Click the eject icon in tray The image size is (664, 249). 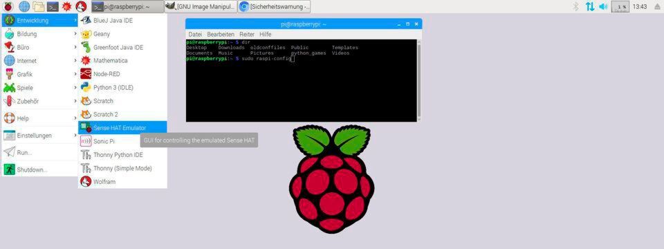pyautogui.click(x=657, y=6)
